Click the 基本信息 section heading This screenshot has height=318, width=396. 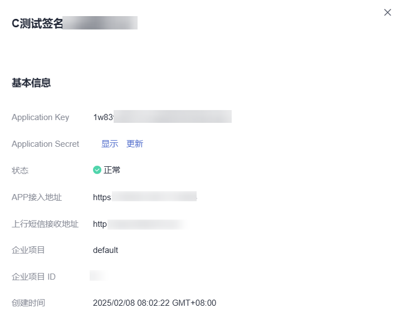[x=31, y=83]
